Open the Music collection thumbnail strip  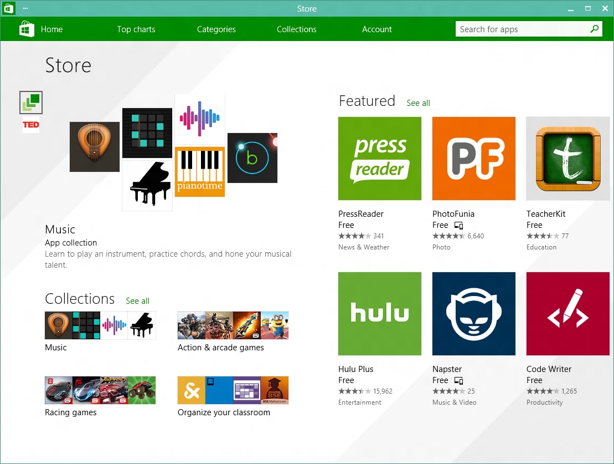pos(100,325)
